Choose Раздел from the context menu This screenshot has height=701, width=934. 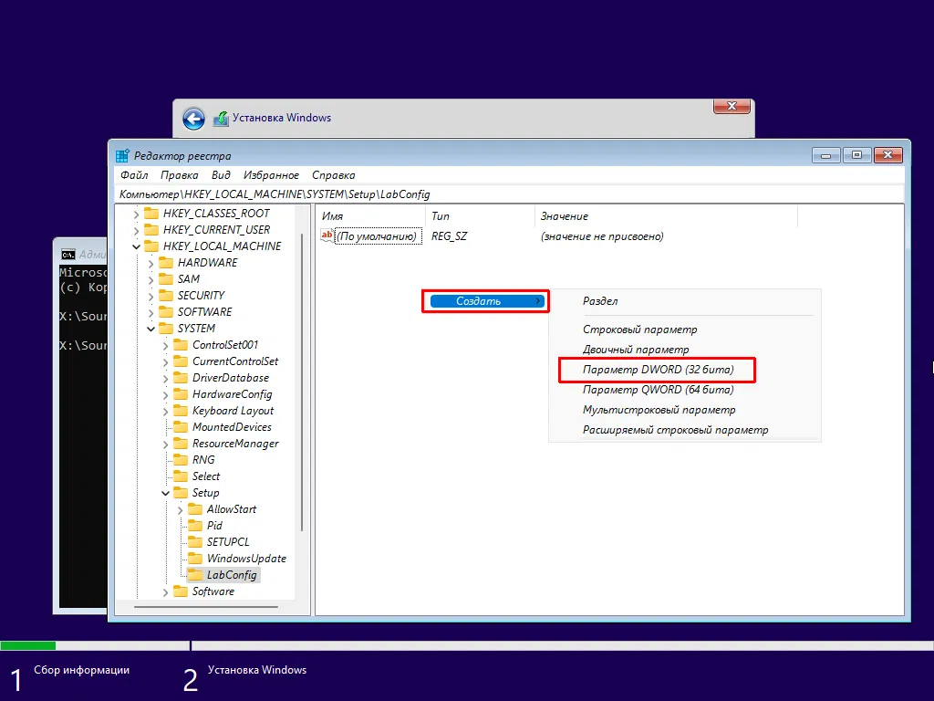(x=599, y=301)
